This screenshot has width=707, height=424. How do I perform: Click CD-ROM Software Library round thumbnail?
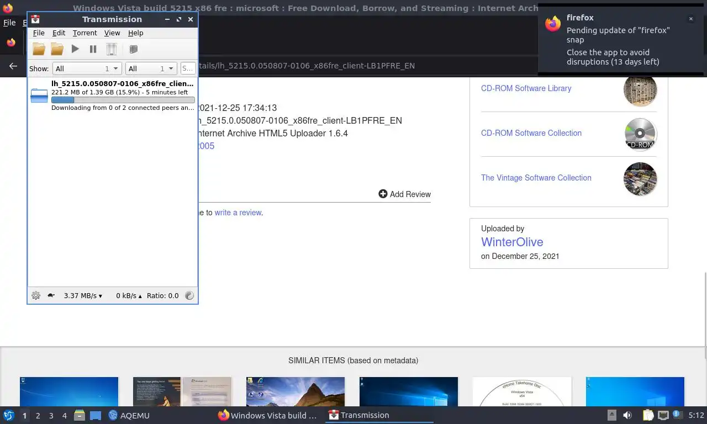640,89
